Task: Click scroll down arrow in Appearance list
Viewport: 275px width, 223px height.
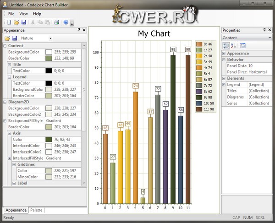Action: pyautogui.click(x=84, y=183)
